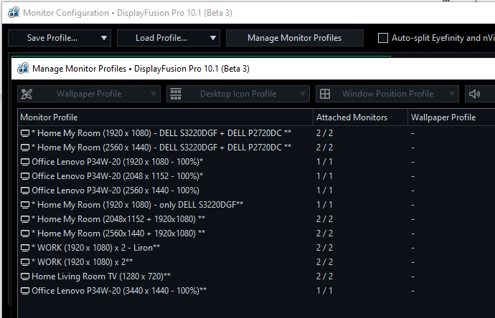Click the DisplayFusion icon in Monitor Configuration title bar
495x318 pixels.
click(x=11, y=12)
